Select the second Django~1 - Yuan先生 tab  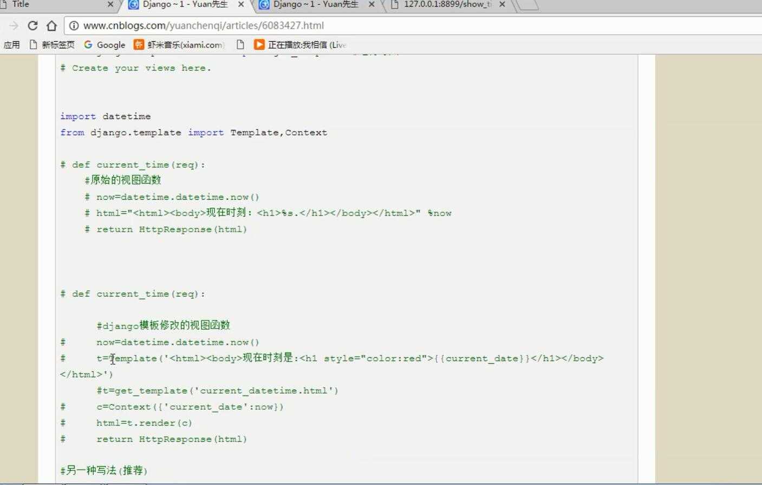[x=316, y=4]
